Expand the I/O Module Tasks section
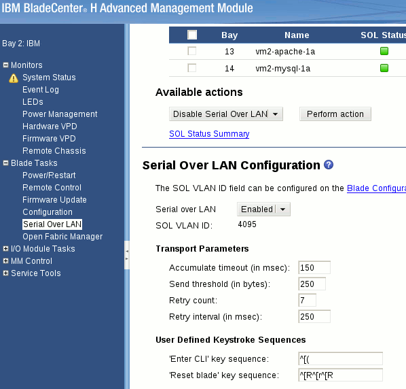406x389 pixels. tap(5, 248)
